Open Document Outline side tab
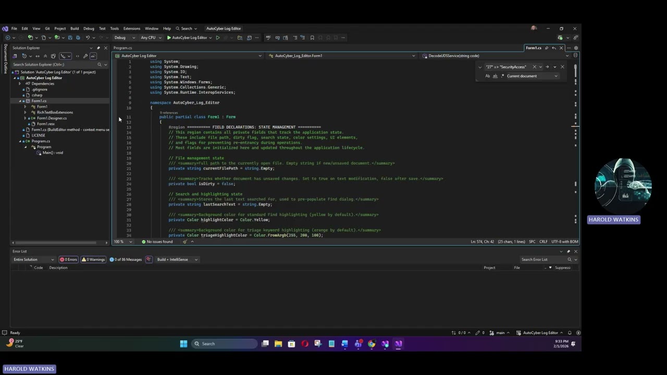Viewport: 667px width, 375px height. (6, 58)
